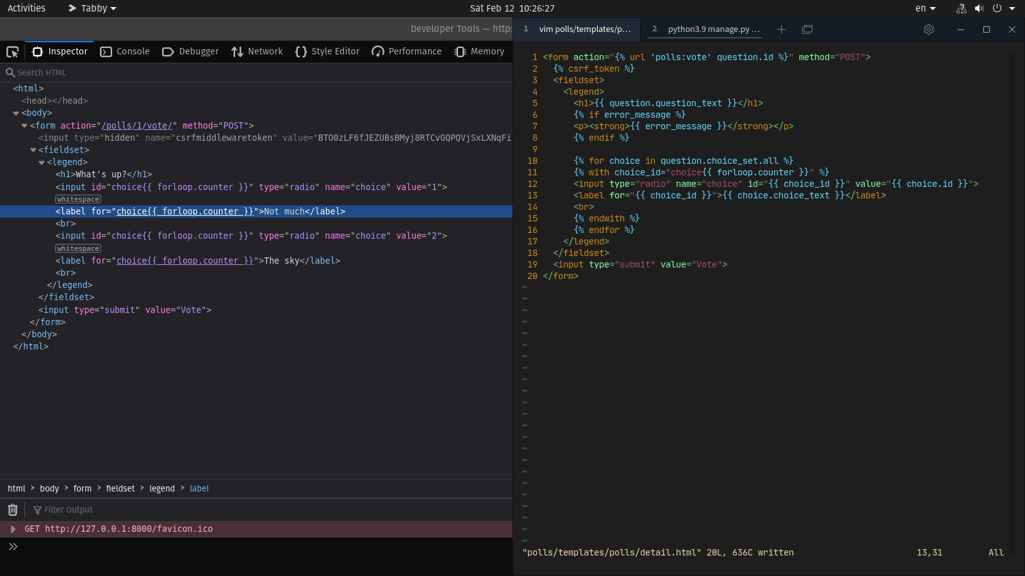Open the en keyboard layout dropdown

[926, 8]
